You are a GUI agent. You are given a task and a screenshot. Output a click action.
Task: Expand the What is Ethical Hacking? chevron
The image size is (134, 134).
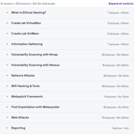pyautogui.click(x=7, y=12)
